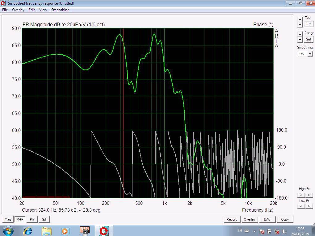Click the network status tray icon

point(277,231)
